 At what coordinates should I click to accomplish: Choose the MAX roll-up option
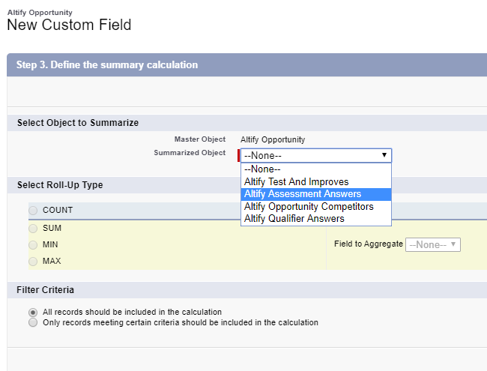[x=33, y=262]
